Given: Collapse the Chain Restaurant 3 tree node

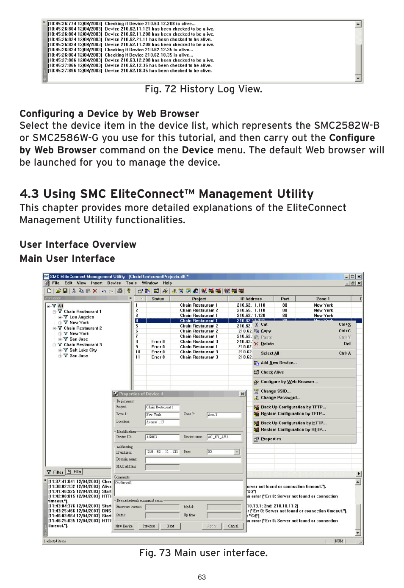Looking at the screenshot, I should [54, 345].
